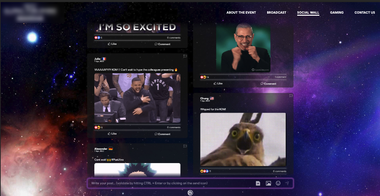Open '0 comments' on I'M SO EXCITED post

(x=174, y=38)
